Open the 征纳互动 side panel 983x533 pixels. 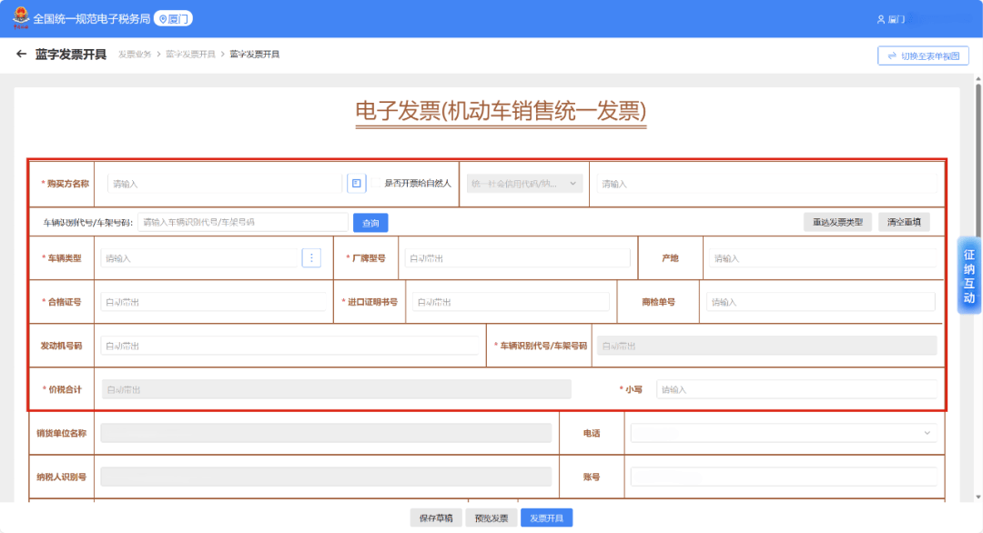969,276
